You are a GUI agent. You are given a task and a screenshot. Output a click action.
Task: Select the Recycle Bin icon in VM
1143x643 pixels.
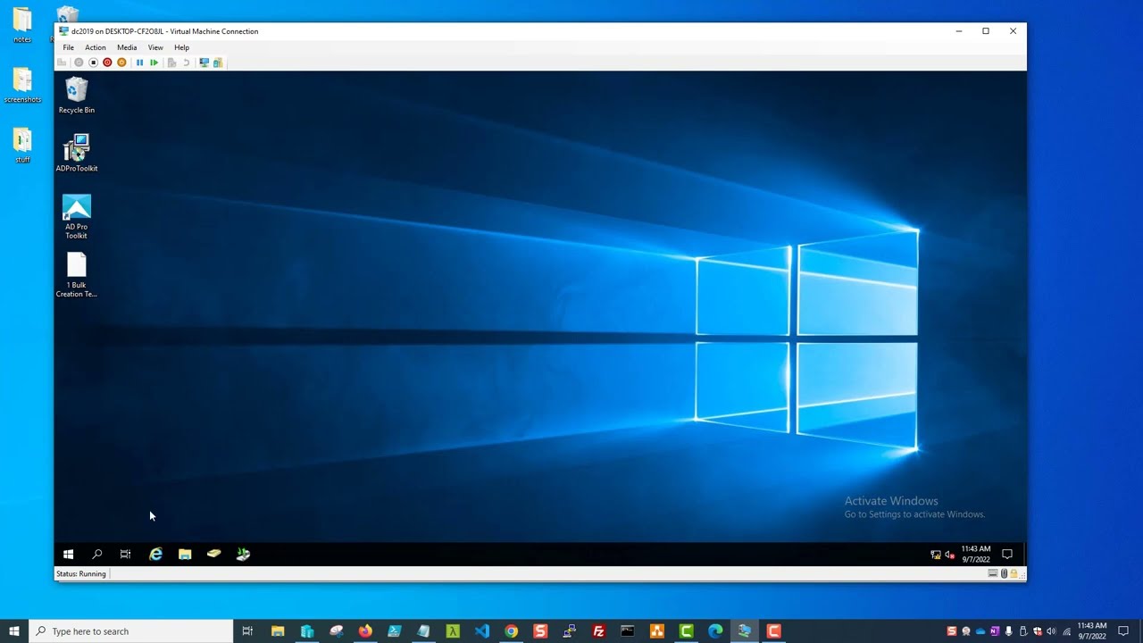[77, 96]
